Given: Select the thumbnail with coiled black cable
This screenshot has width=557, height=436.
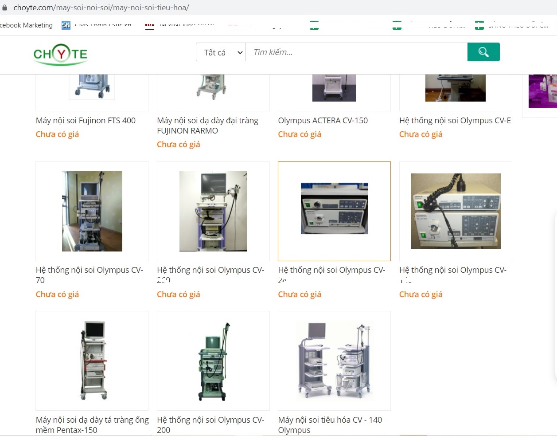Looking at the screenshot, I should point(456,211).
